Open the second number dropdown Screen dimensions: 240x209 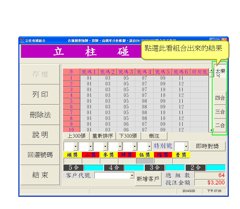tap(90, 146)
